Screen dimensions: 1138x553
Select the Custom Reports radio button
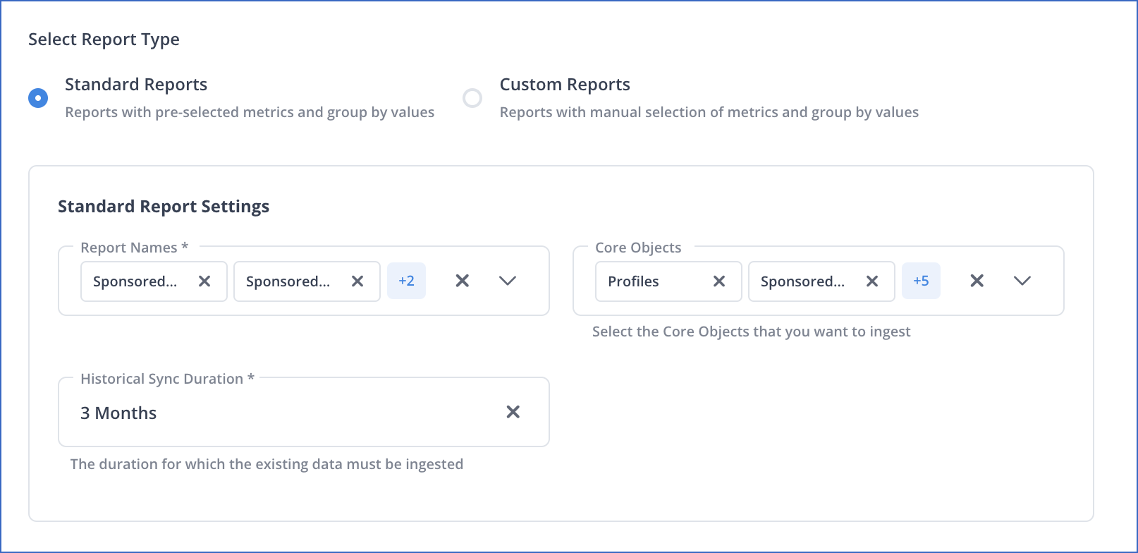coord(472,98)
